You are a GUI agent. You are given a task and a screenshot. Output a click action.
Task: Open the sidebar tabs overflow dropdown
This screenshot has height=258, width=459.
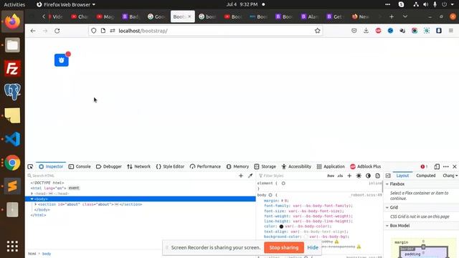456,176
